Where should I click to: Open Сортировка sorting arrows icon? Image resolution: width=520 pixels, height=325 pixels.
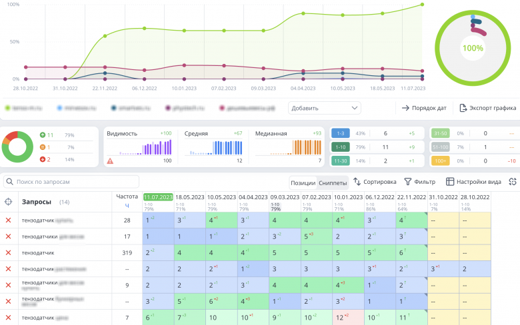tap(357, 182)
